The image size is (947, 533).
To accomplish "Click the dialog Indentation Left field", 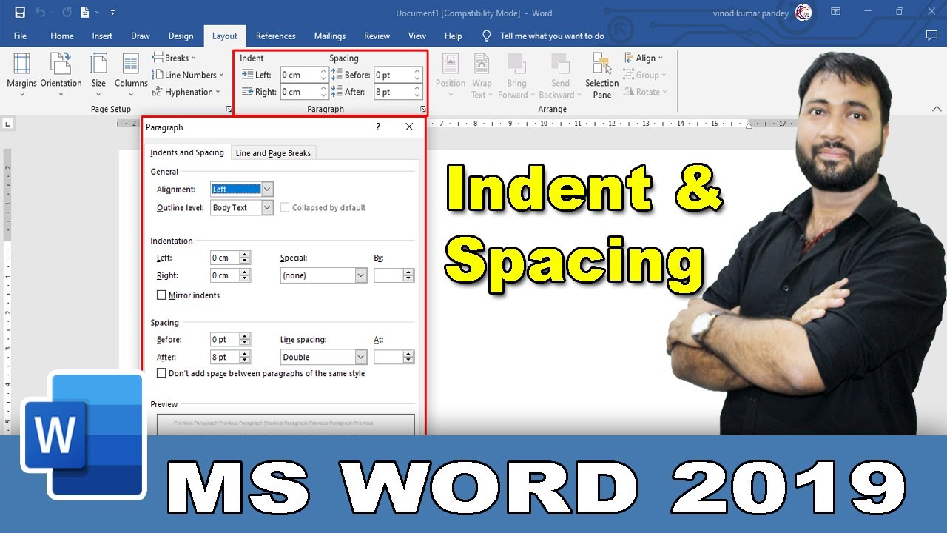I will (x=224, y=258).
